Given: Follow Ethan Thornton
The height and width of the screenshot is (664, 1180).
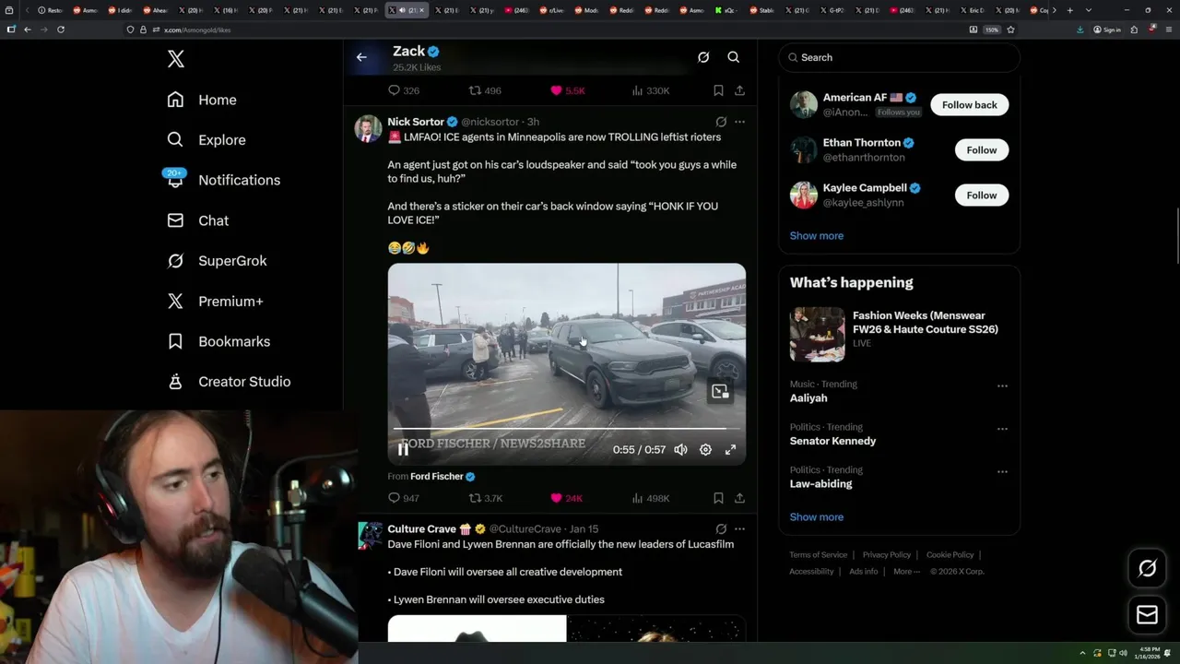Looking at the screenshot, I should 982,150.
